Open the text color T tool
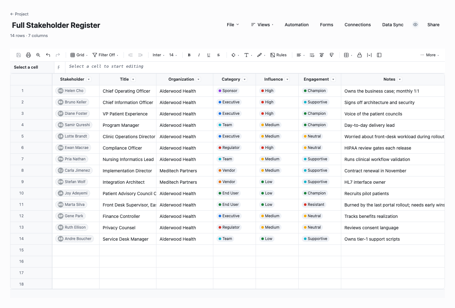Screen dimensions: 455x308 pos(248,55)
